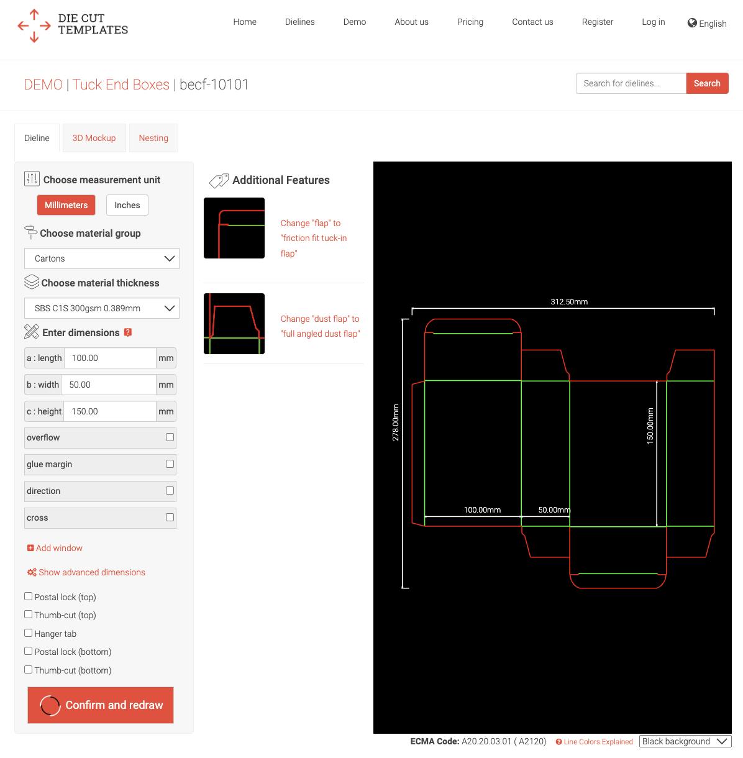This screenshot has width=743, height=758.
Task: Click the friction fit tuck-in flap thumbnail
Action: coord(234,228)
